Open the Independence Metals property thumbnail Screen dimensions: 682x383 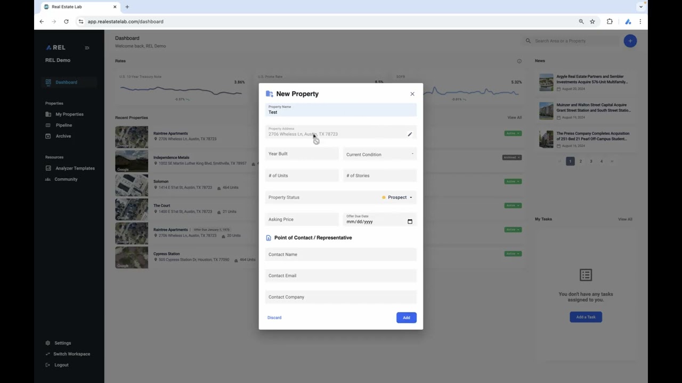coord(132,161)
